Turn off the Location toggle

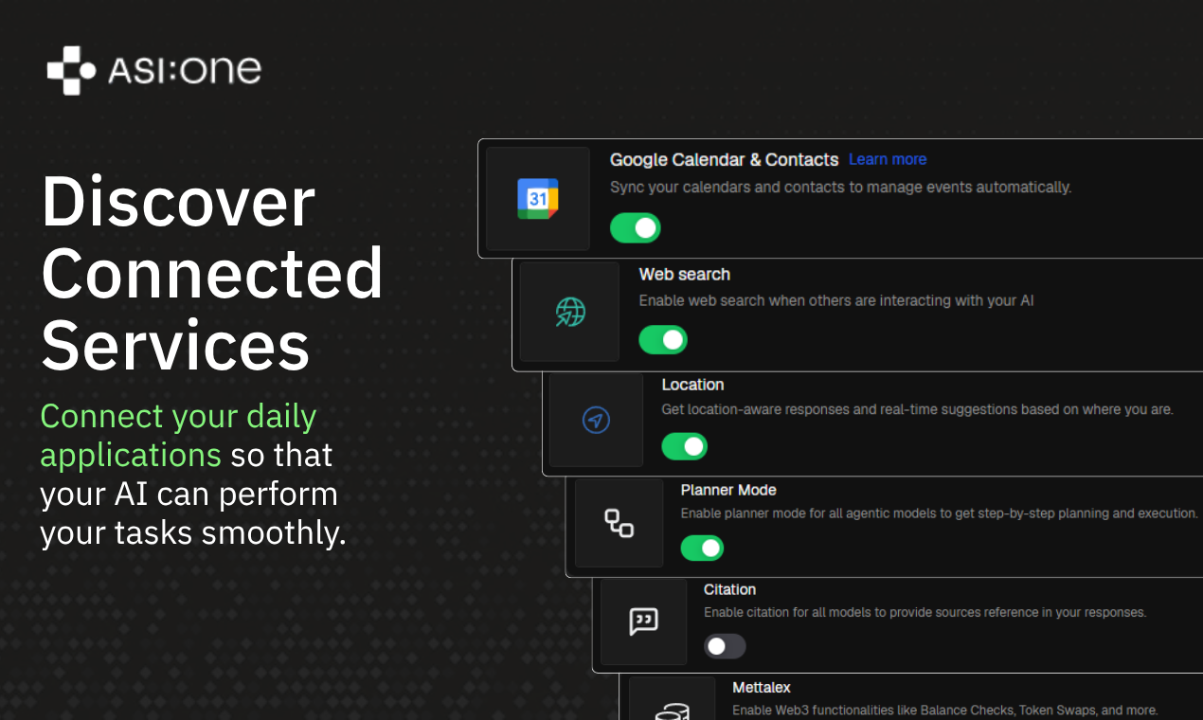tap(684, 446)
